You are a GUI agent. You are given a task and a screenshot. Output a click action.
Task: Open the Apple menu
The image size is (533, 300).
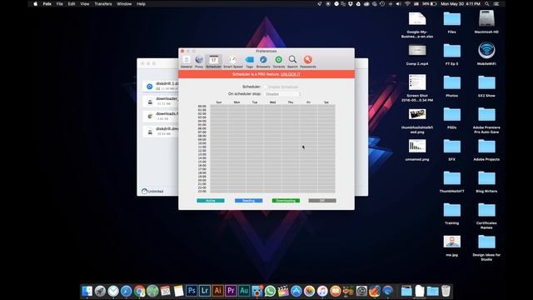point(35,4)
